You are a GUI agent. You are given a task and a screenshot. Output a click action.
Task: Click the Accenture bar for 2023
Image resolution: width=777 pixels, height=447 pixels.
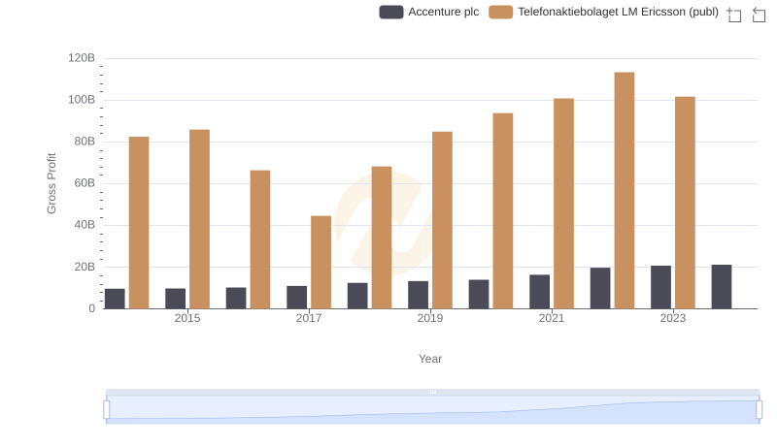pyautogui.click(x=660, y=287)
